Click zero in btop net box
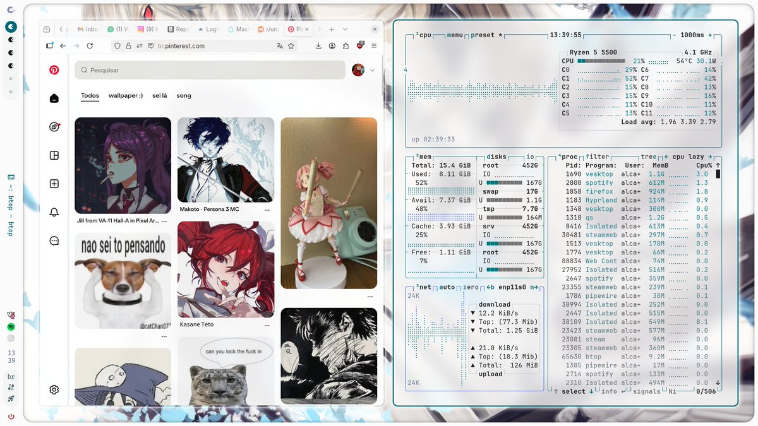The height and width of the screenshot is (426, 758). tap(470, 287)
